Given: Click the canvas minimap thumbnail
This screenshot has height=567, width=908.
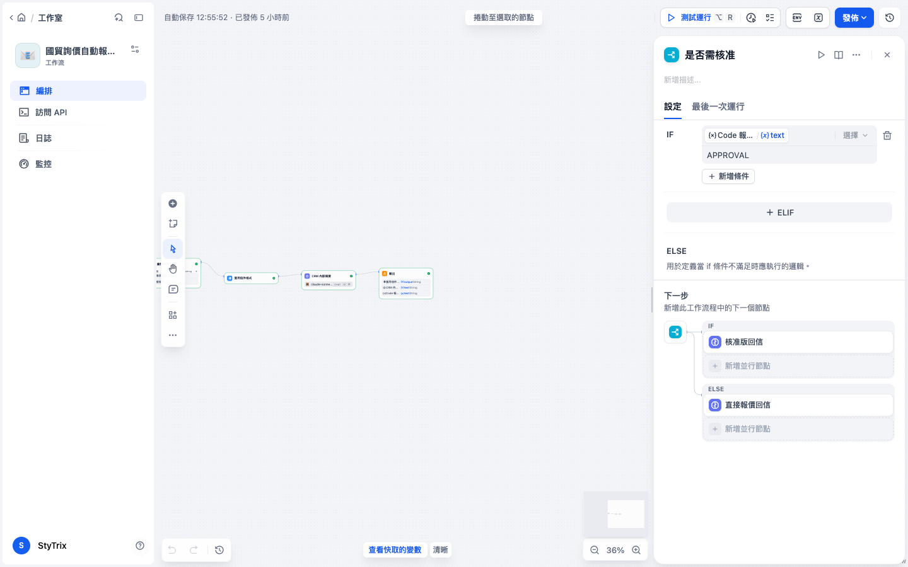Looking at the screenshot, I should pos(616,514).
